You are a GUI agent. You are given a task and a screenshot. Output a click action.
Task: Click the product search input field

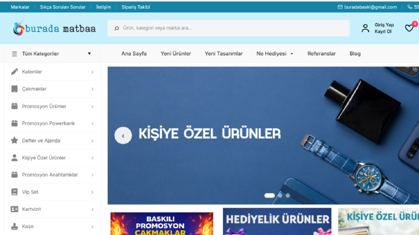228,28
